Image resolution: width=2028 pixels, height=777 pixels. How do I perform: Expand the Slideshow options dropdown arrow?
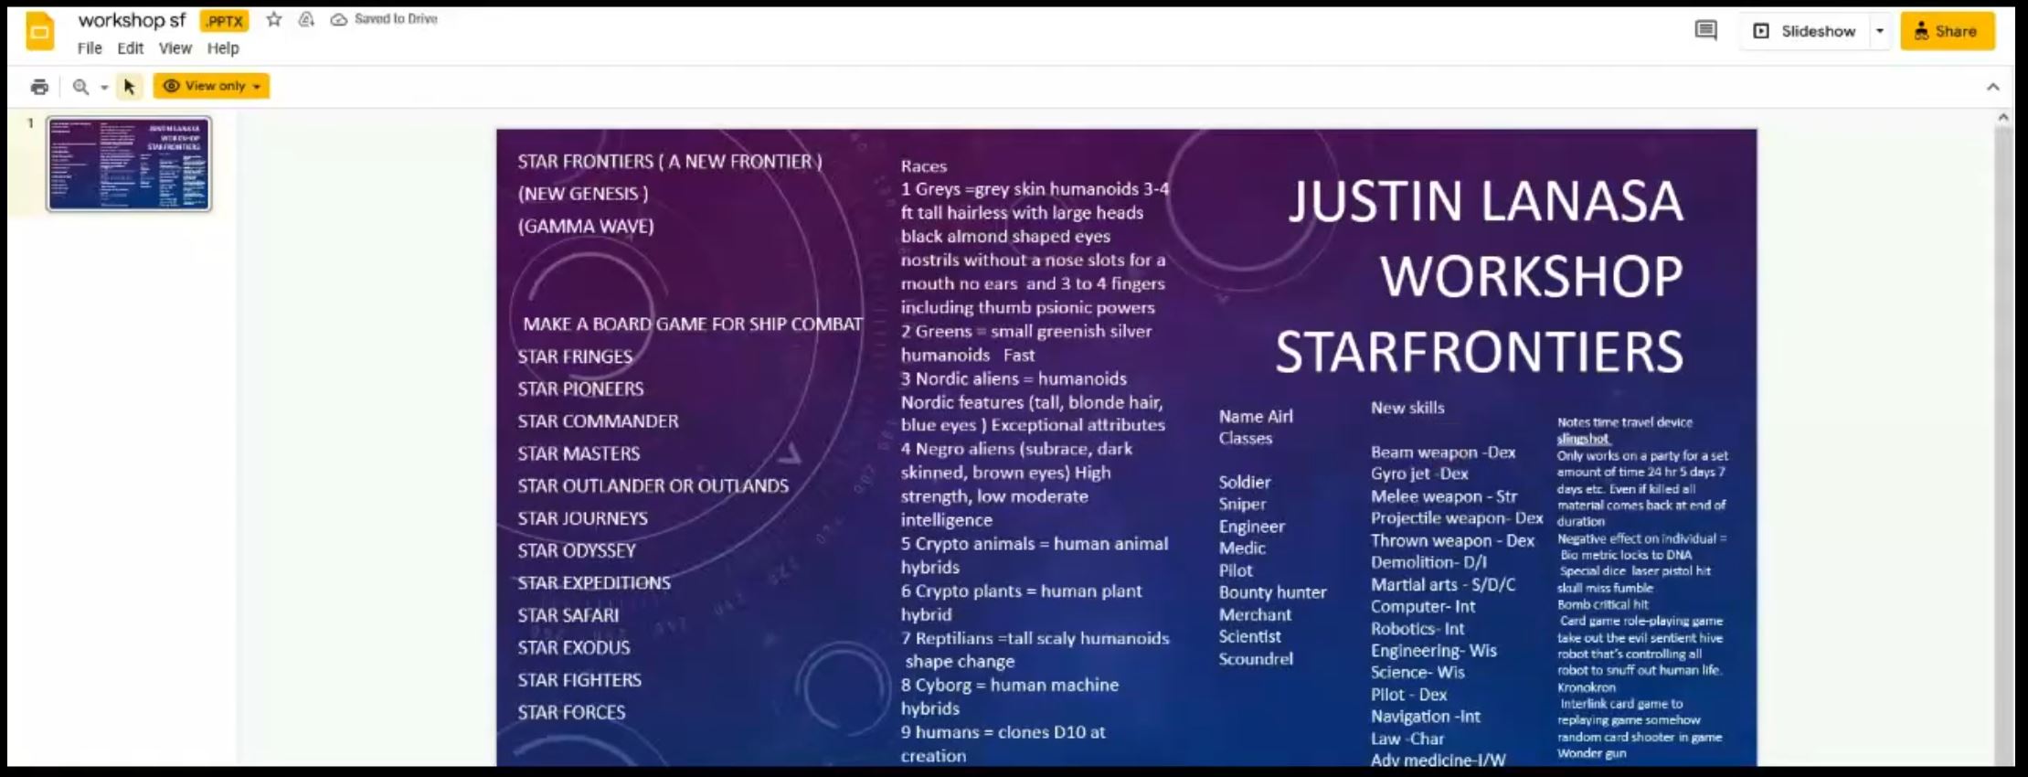click(1880, 31)
